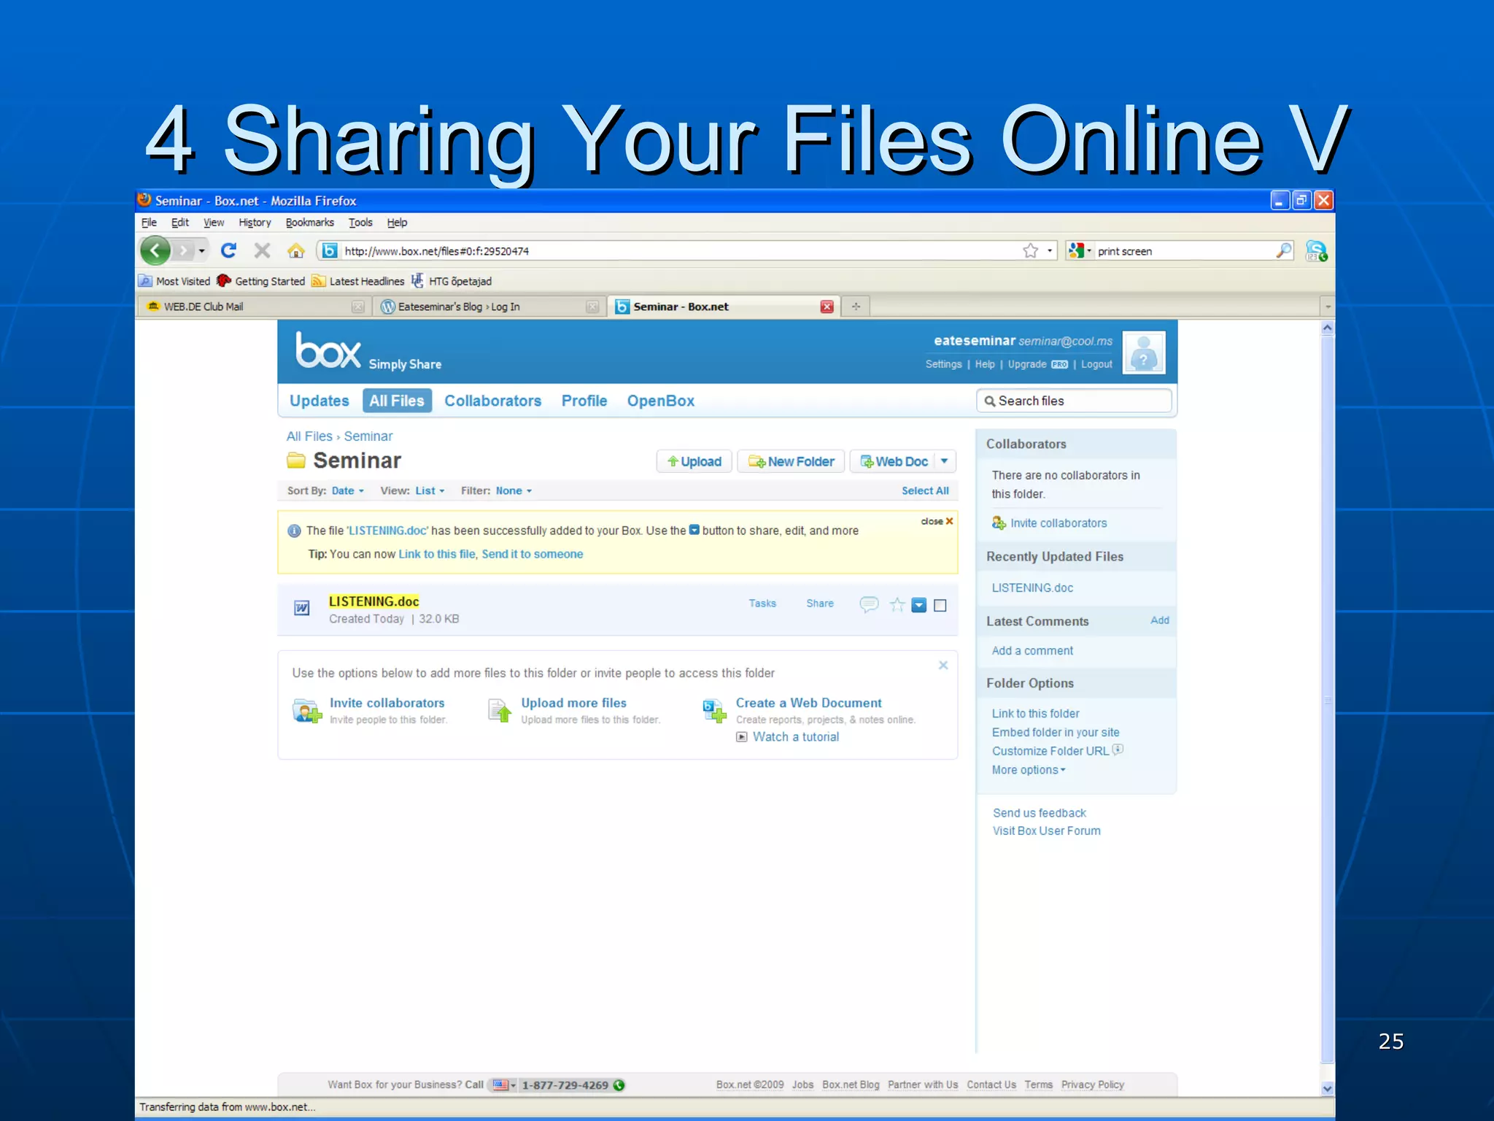
Task: Open the Bookmarks menu
Action: click(309, 223)
